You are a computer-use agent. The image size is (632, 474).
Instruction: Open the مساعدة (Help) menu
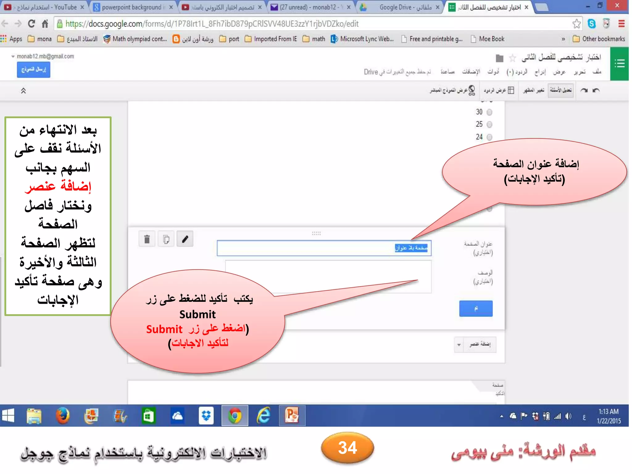tap(447, 72)
